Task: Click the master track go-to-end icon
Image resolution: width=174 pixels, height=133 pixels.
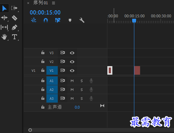Action: coord(102,106)
